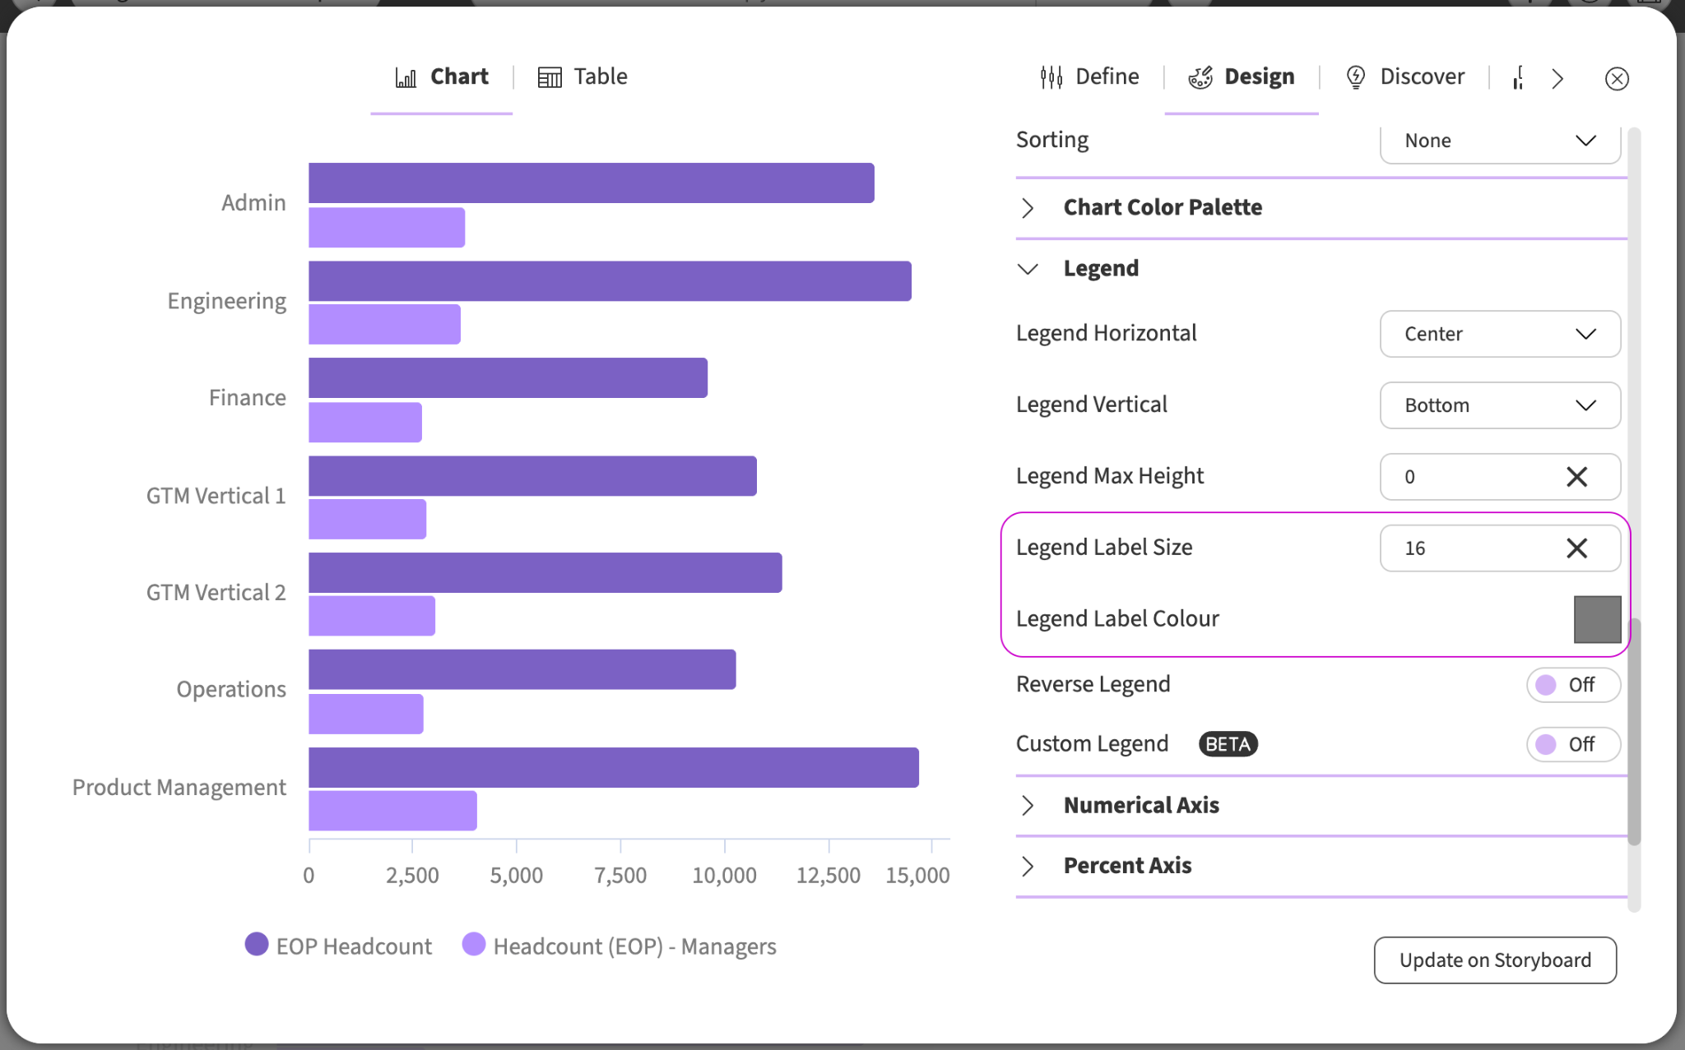The width and height of the screenshot is (1685, 1050).
Task: Click the bar chart icon in Chart tab
Action: (406, 77)
